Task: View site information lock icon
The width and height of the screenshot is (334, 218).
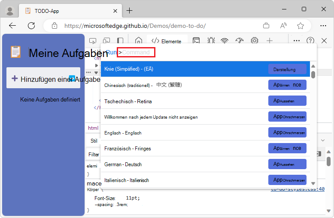Action: (x=55, y=26)
